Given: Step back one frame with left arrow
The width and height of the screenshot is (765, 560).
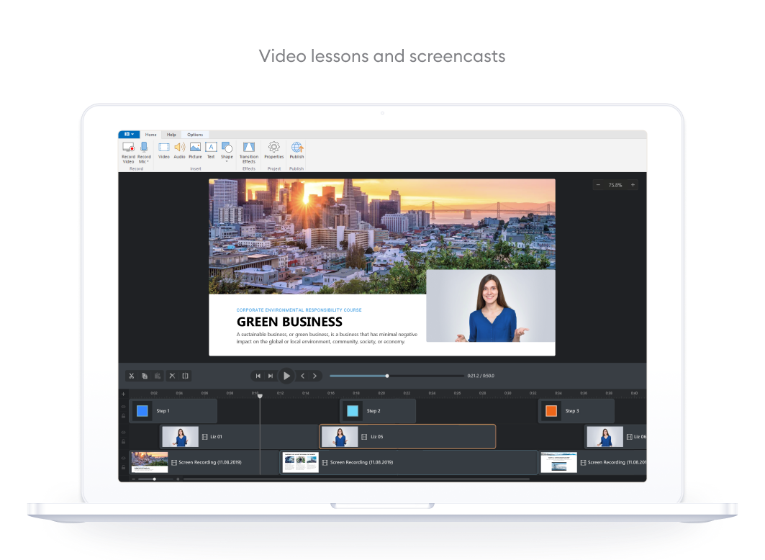Looking at the screenshot, I should pos(302,376).
